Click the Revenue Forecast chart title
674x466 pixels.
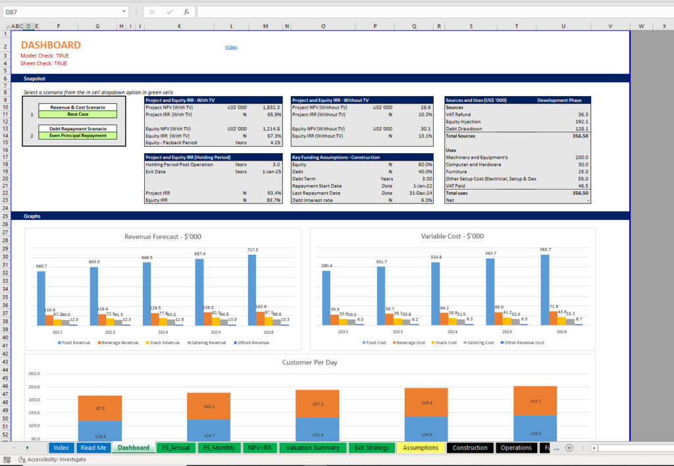(163, 236)
